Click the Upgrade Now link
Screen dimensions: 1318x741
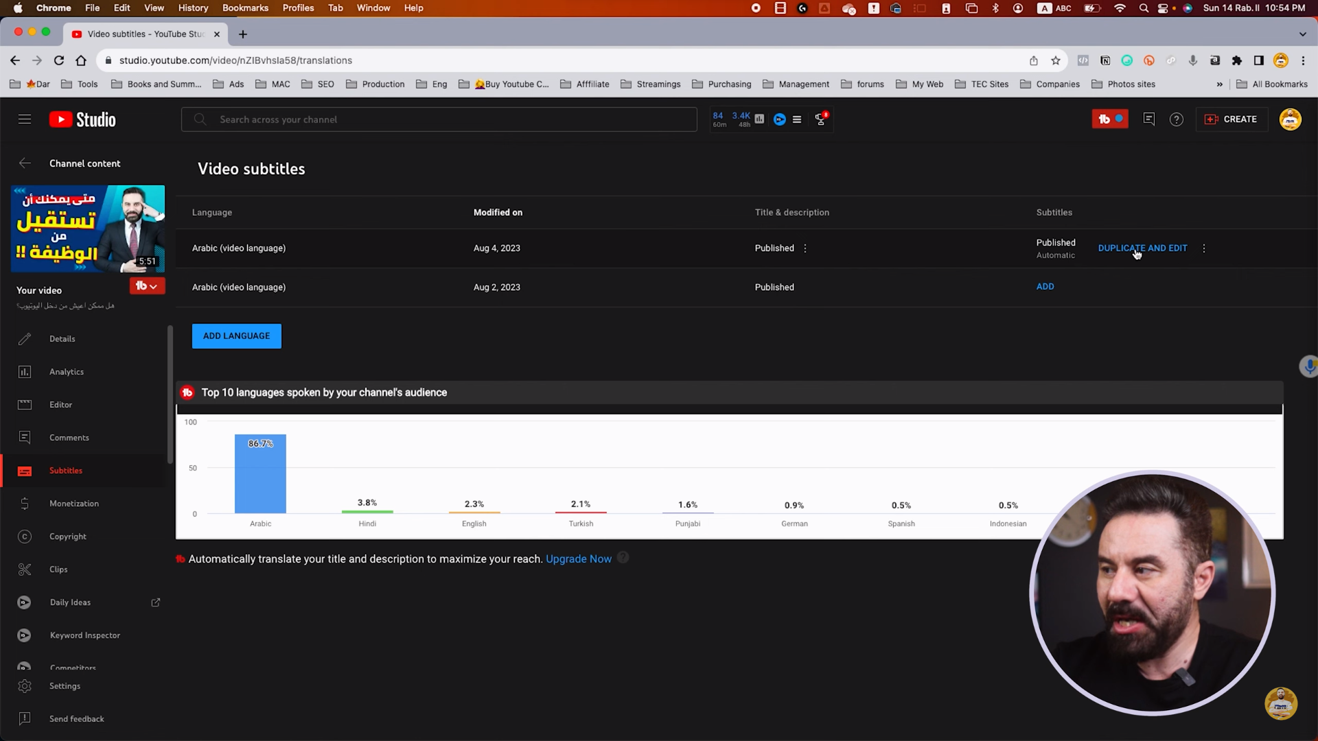[x=578, y=559]
